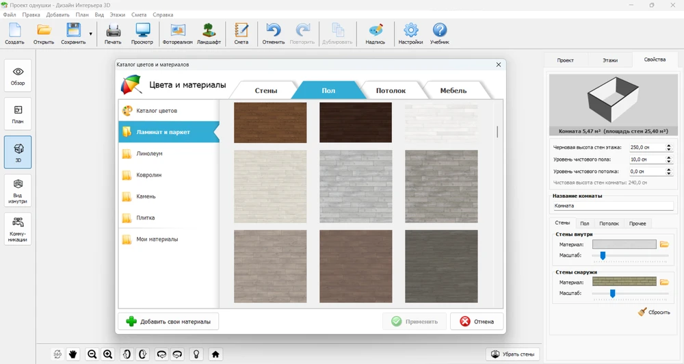Image resolution: width=684 pixels, height=364 pixels.
Task: Open the Линолеум material category
Action: pos(149,154)
